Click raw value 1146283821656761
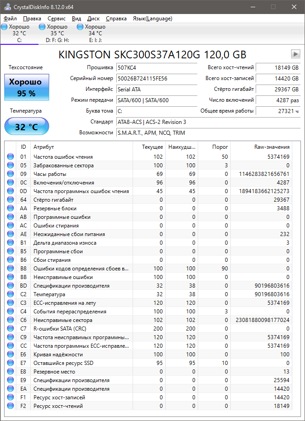This screenshot has width=305, height=421. (264, 174)
